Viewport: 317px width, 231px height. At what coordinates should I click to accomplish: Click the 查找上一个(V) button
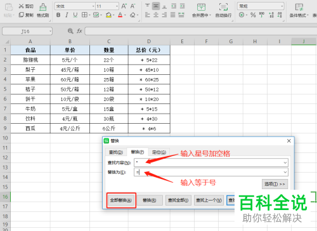pyautogui.click(x=209, y=200)
